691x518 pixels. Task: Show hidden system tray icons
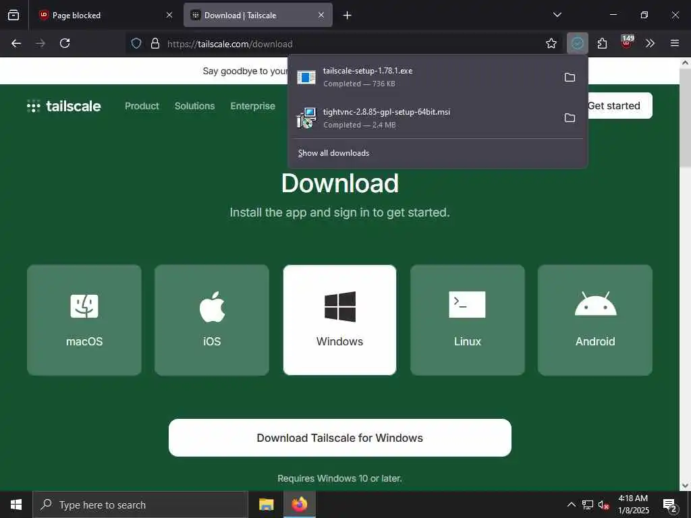[x=571, y=505]
